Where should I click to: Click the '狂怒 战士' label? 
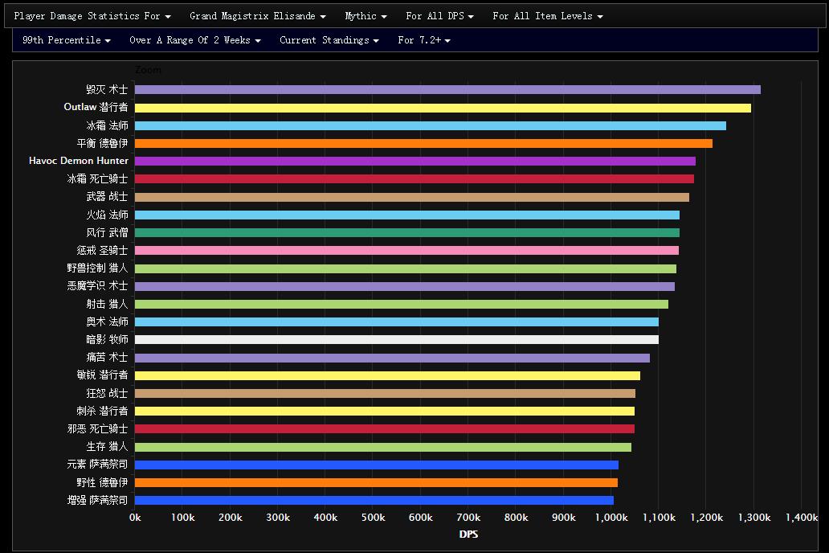(108, 393)
